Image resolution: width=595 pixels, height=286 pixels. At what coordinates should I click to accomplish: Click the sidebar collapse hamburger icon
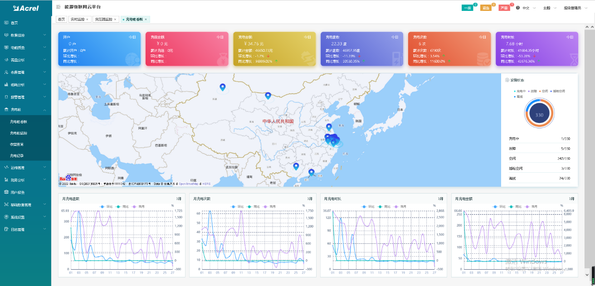[x=59, y=8]
